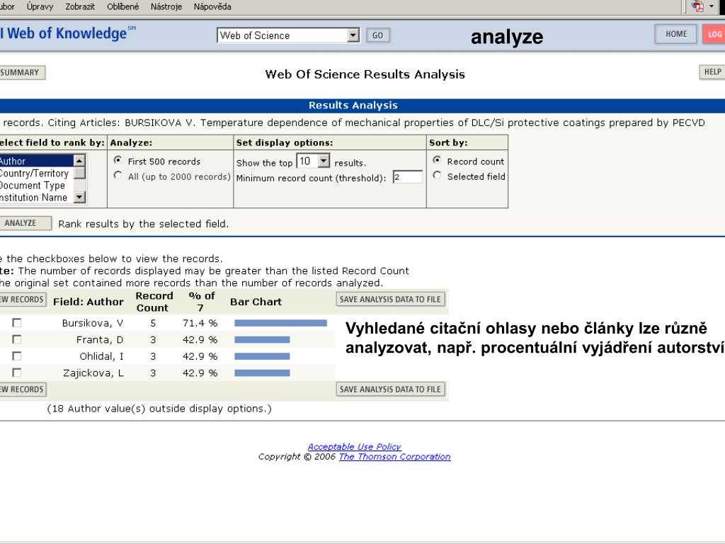Viewport: 725px width, 544px height.
Task: Click the record count "5" for Bursikova
Action: 153,323
